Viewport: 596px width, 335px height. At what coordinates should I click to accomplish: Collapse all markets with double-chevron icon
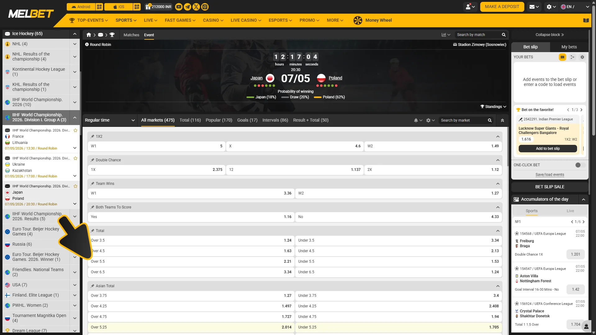[502, 120]
